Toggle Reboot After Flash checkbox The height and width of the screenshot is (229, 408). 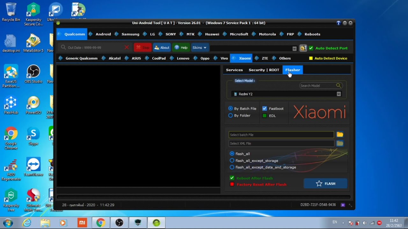(232, 178)
